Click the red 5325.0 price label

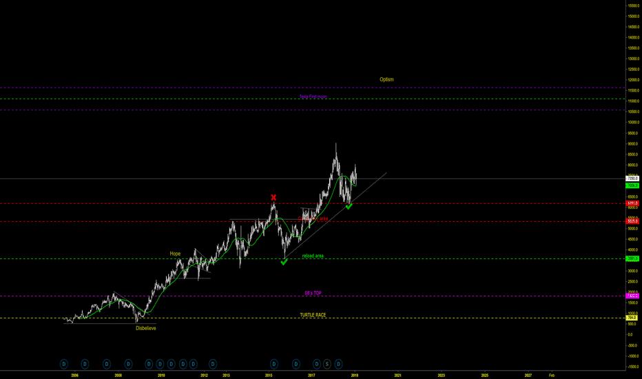click(632, 221)
